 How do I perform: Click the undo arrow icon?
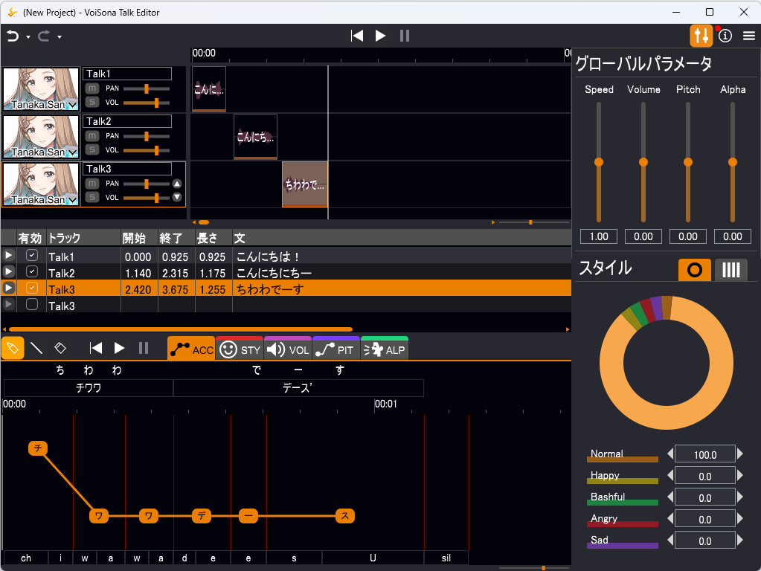(13, 36)
